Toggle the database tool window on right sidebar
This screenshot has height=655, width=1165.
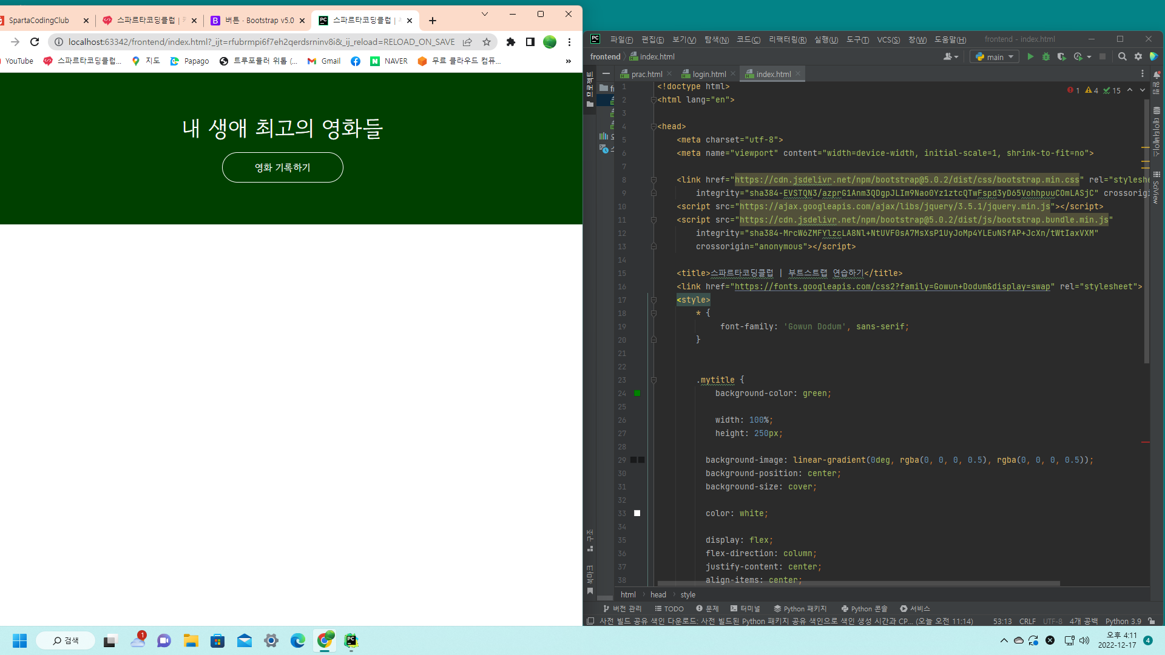[x=1157, y=132]
